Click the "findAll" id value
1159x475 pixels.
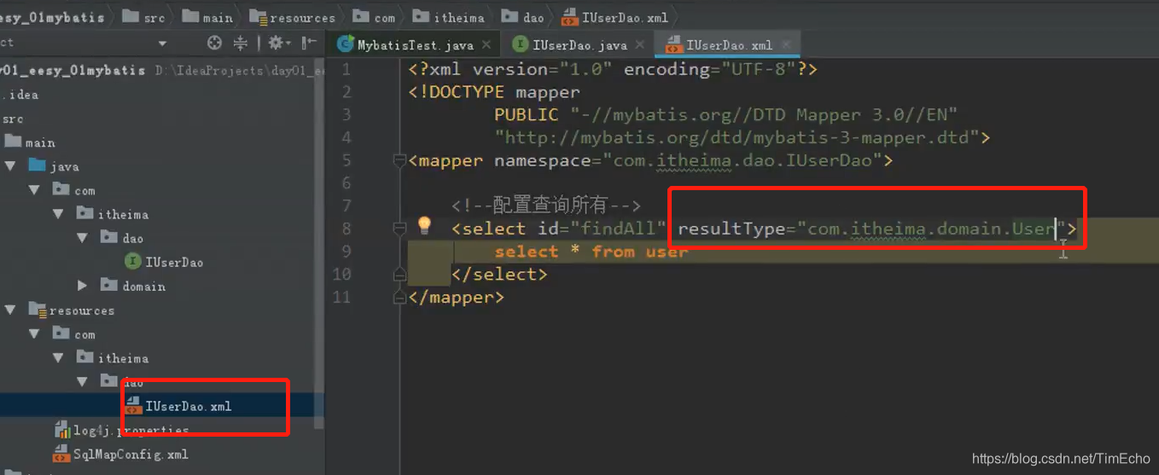[619, 229]
